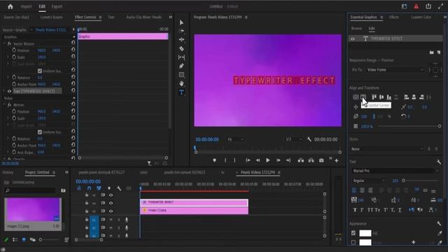The width and height of the screenshot is (448, 252).
Task: Click the Horizontal Center align icon
Action: pos(363,97)
